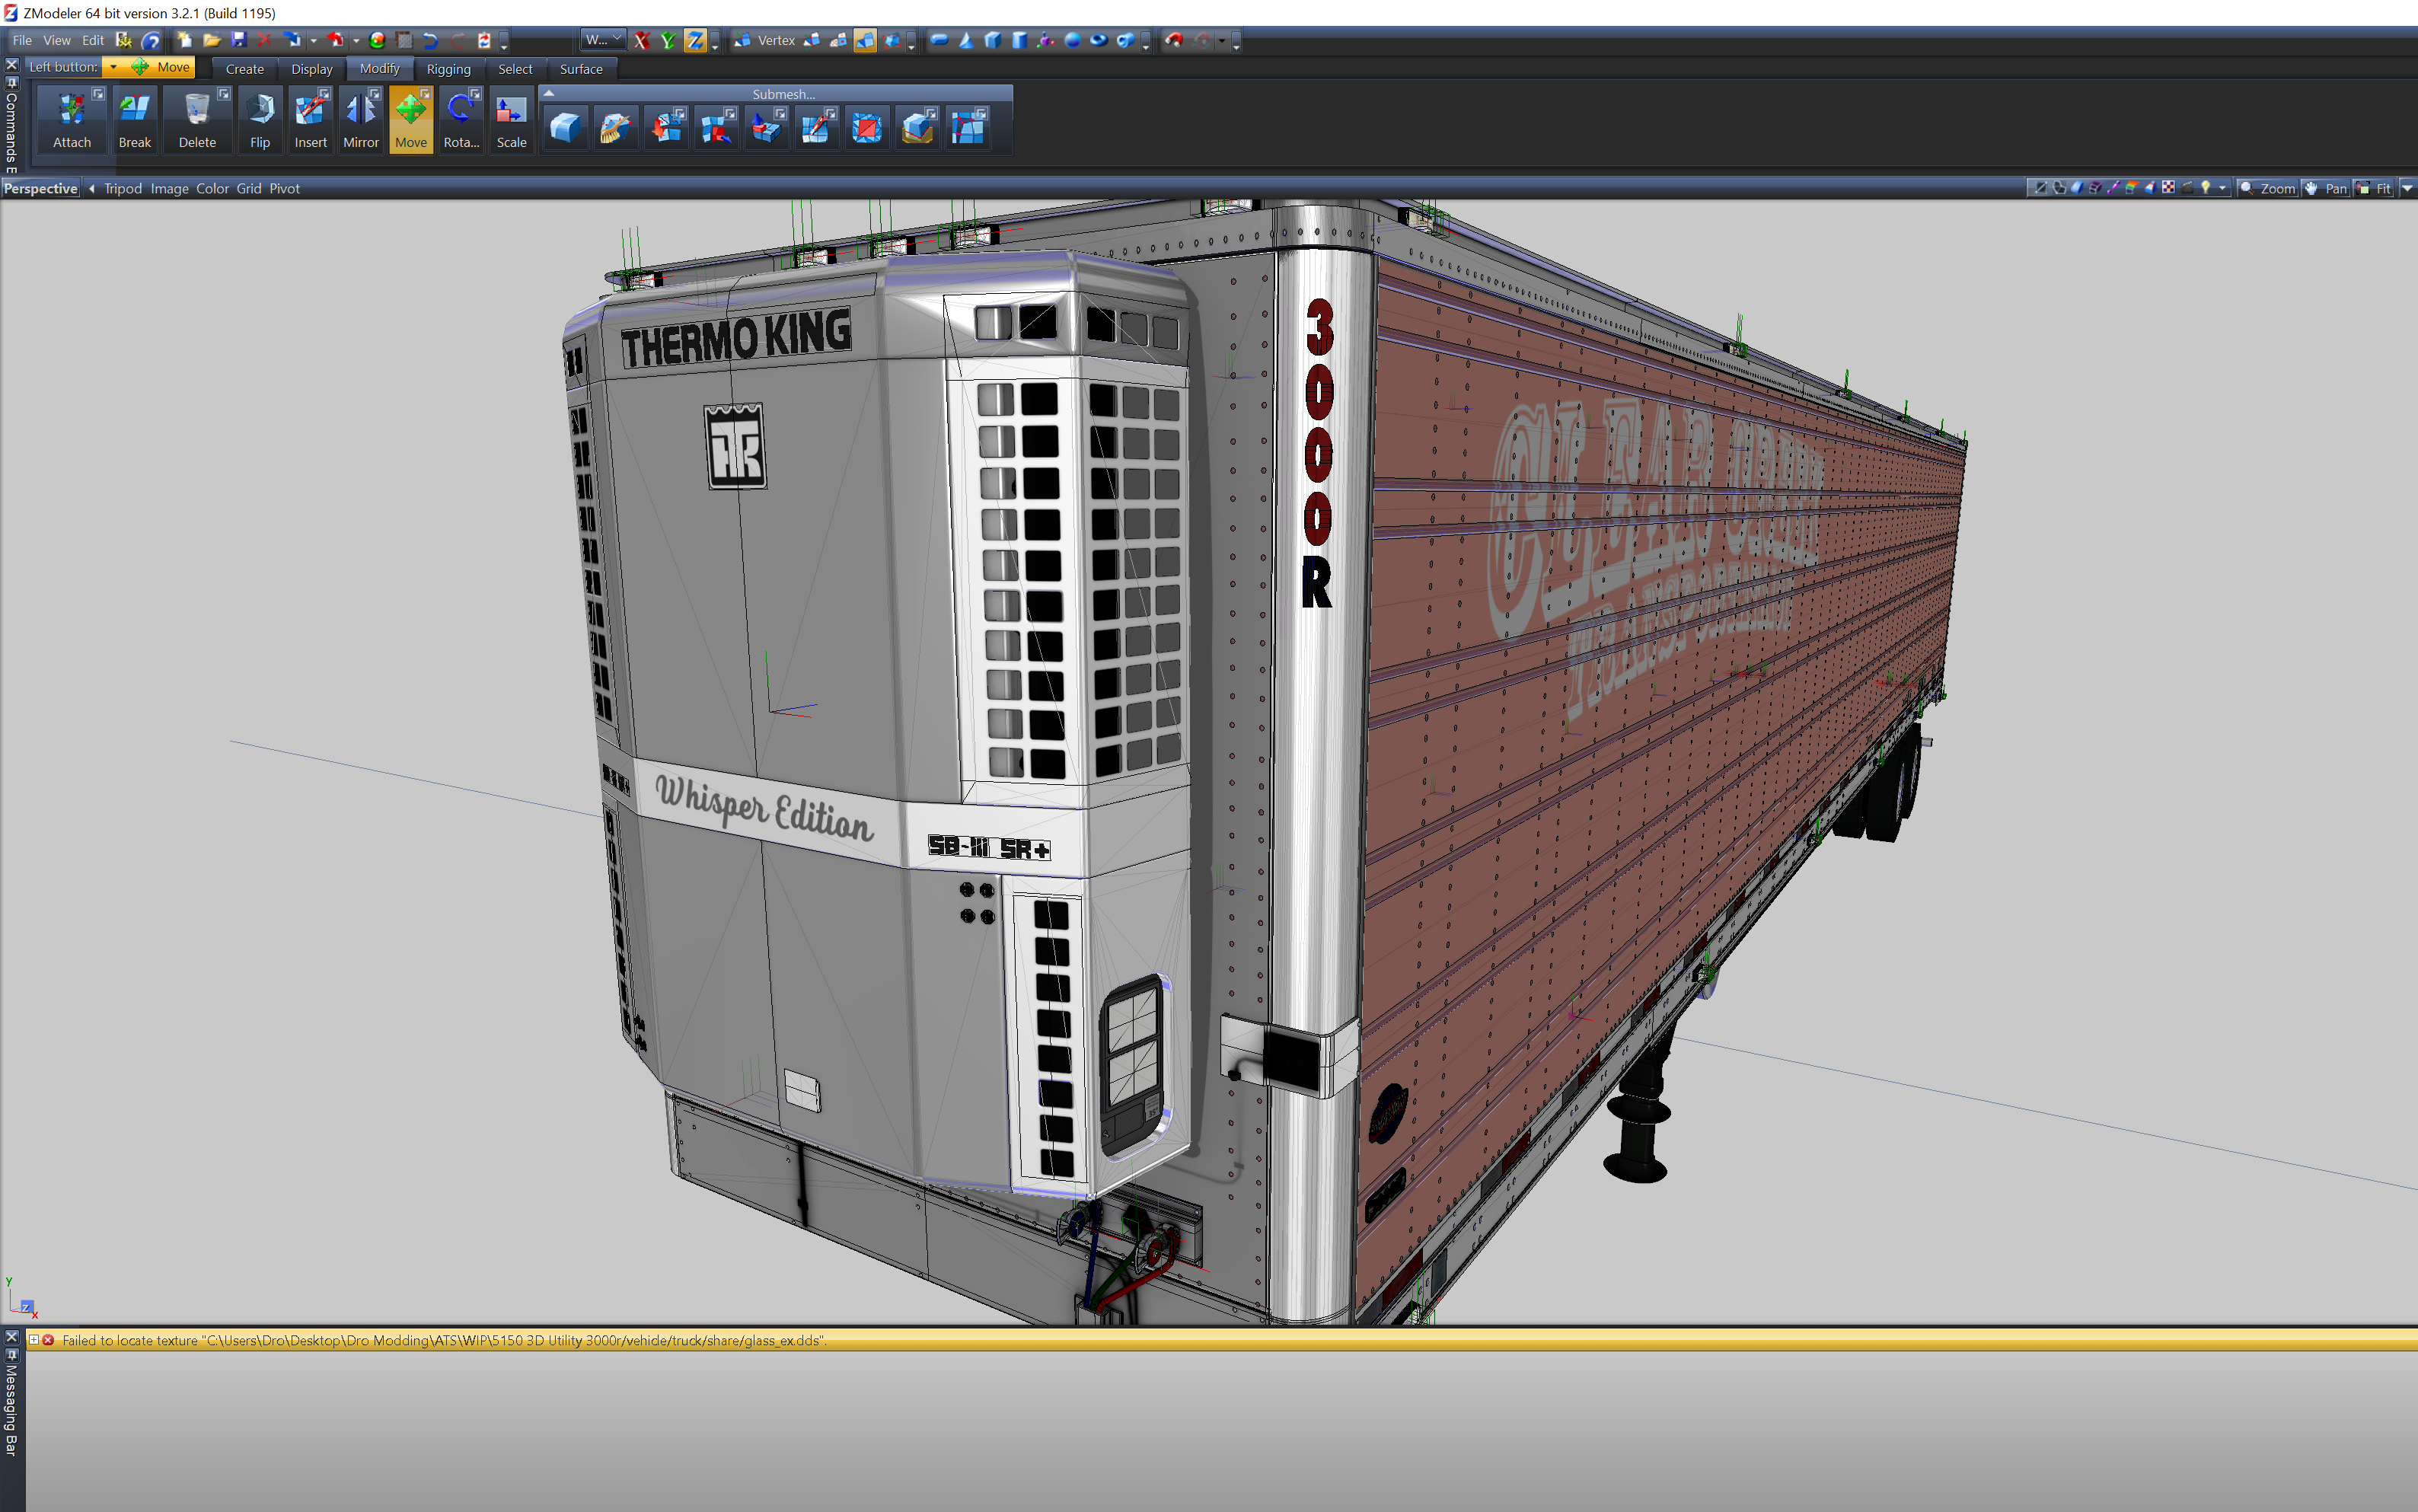The image size is (2418, 1512).
Task: Expand Delete tool options corner box
Action: tap(224, 94)
